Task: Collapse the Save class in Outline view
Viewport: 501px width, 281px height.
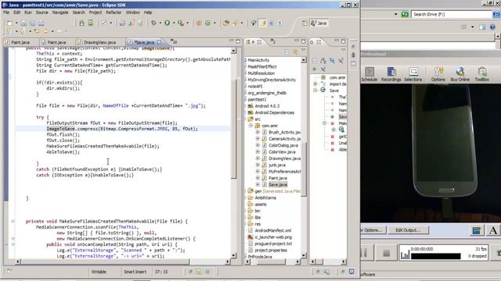Action: pos(315,91)
